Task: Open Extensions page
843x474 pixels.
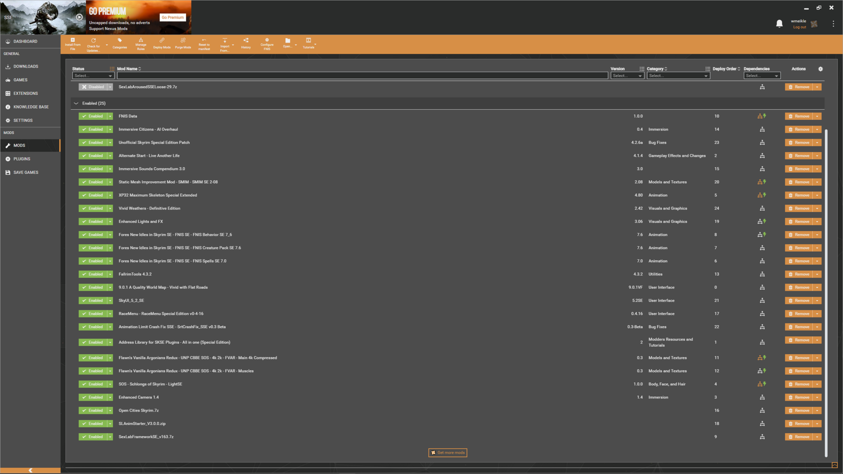Action: [x=25, y=93]
